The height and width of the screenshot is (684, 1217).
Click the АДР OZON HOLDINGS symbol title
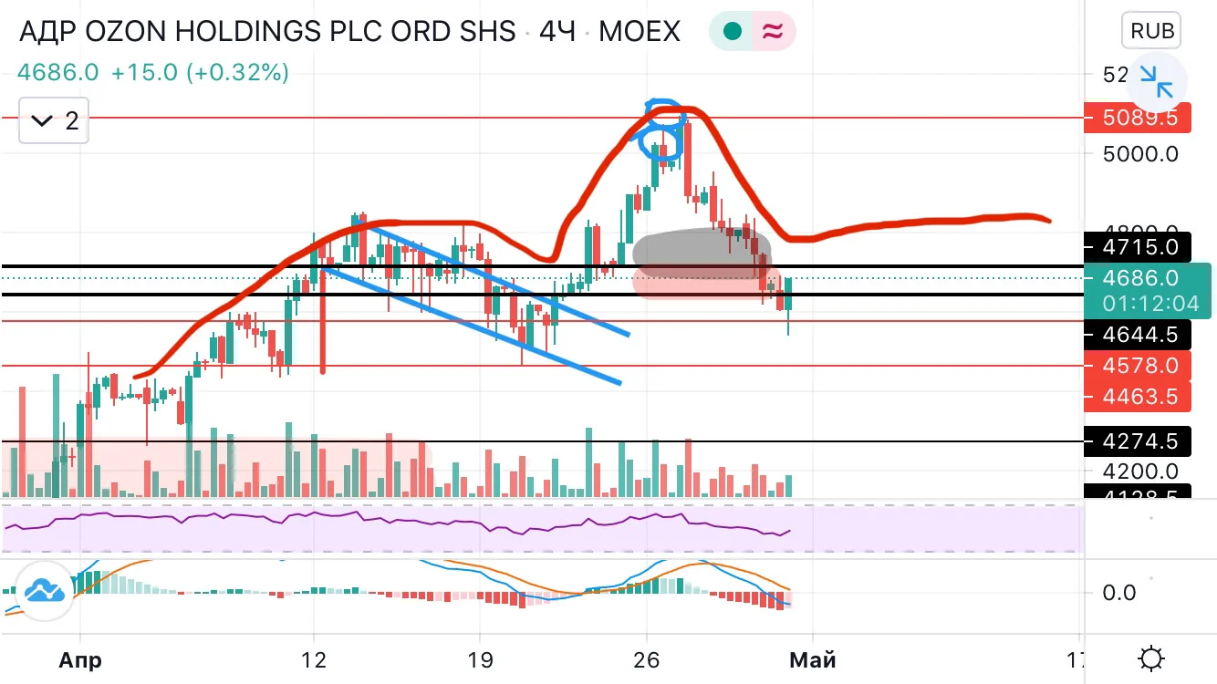267,32
